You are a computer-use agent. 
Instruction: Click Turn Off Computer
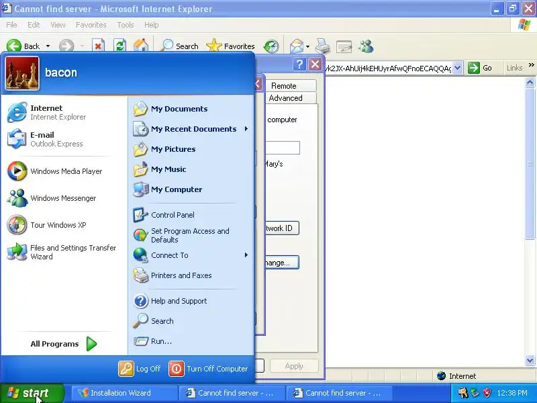(x=209, y=369)
